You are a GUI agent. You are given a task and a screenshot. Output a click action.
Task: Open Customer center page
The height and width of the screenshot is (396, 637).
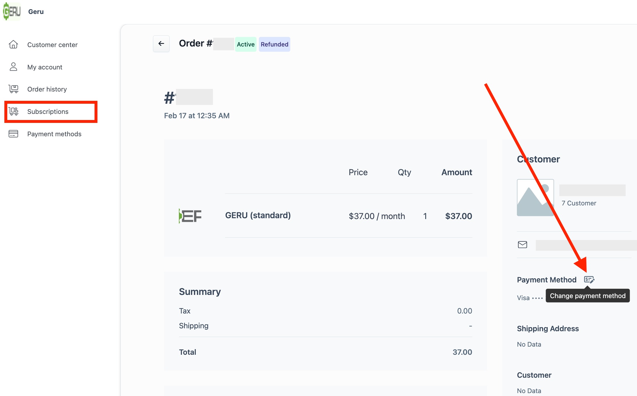tap(52, 45)
